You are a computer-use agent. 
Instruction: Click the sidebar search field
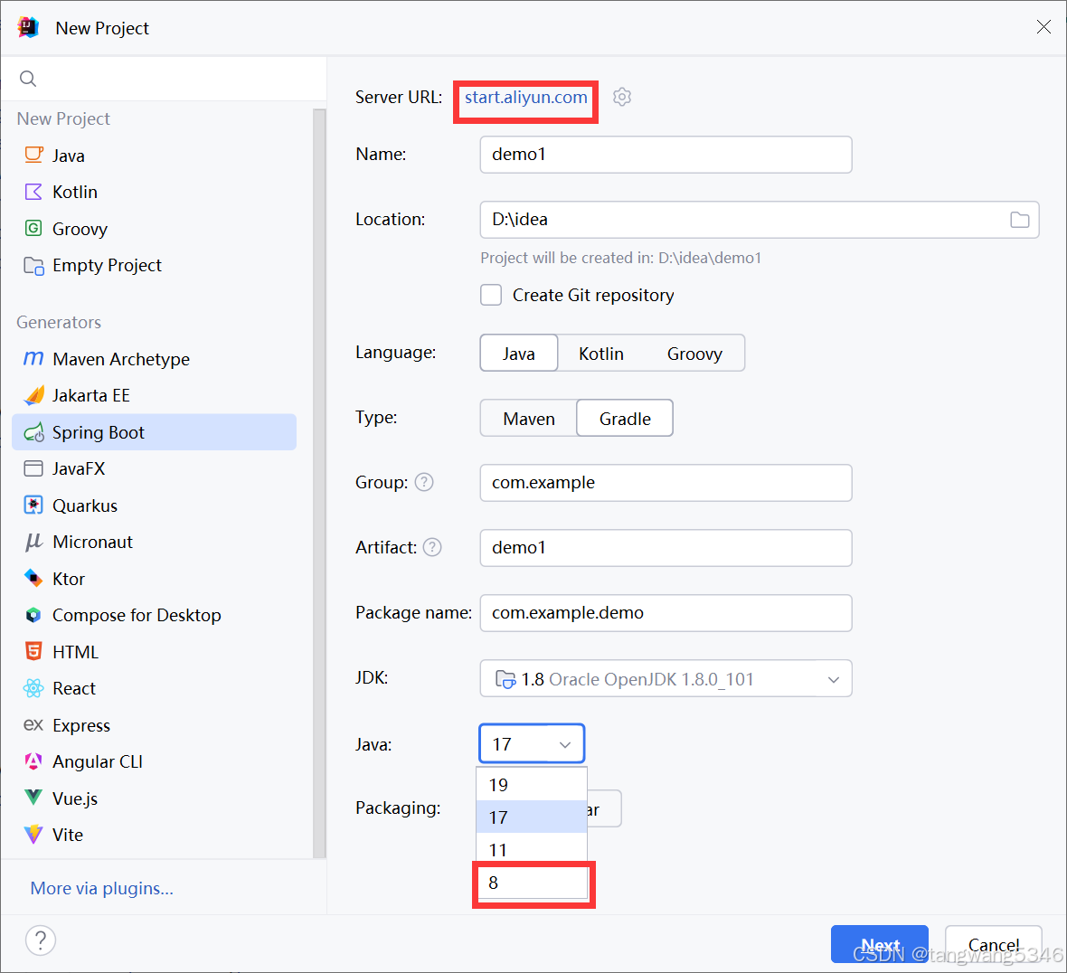coord(164,79)
